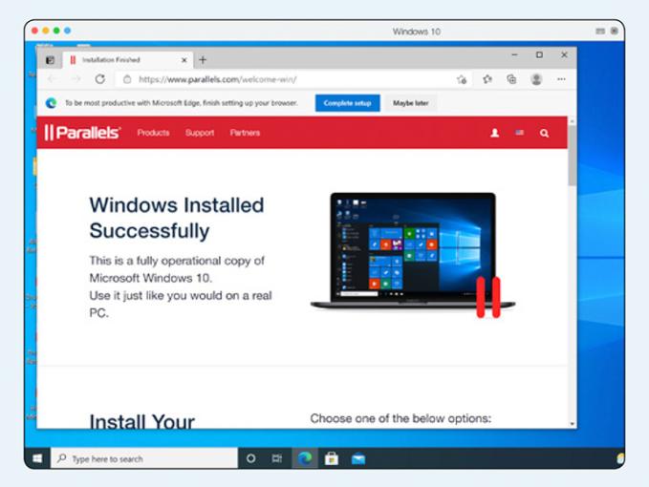Open the Parallels account icon
The image size is (649, 487).
coord(494,133)
